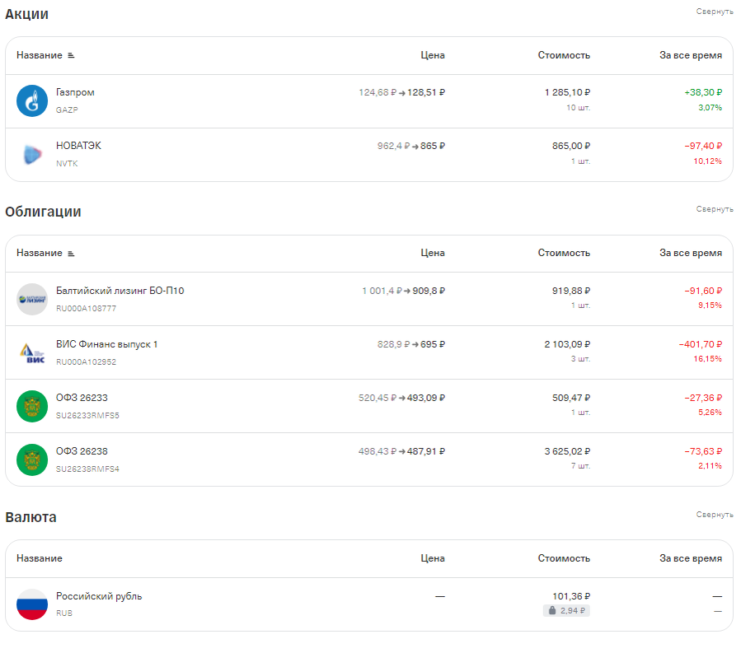Select the ОФЗ 26238 emblem icon
Image resolution: width=741 pixels, height=667 pixels.
(x=32, y=459)
